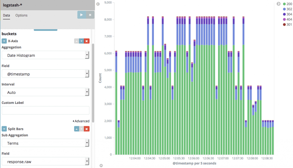Collapse the X-Axis bucket section toggle
Image resolution: width=293 pixels, height=168 pixels.
4,41
